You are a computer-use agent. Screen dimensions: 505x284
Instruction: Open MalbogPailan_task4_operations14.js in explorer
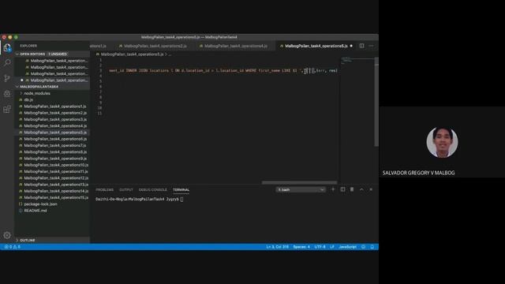coord(55,191)
